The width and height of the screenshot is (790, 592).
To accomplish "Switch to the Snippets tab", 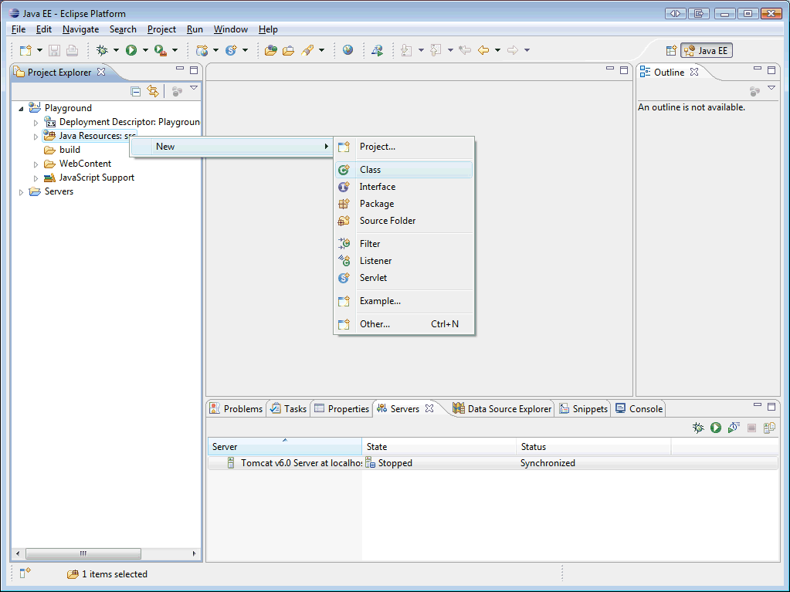I will (x=584, y=409).
